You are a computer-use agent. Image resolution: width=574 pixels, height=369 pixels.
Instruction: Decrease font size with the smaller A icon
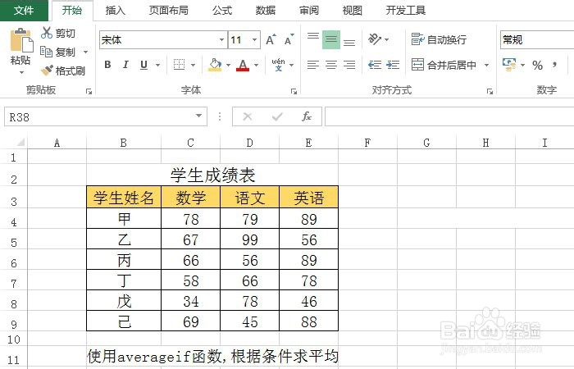pyautogui.click(x=289, y=39)
